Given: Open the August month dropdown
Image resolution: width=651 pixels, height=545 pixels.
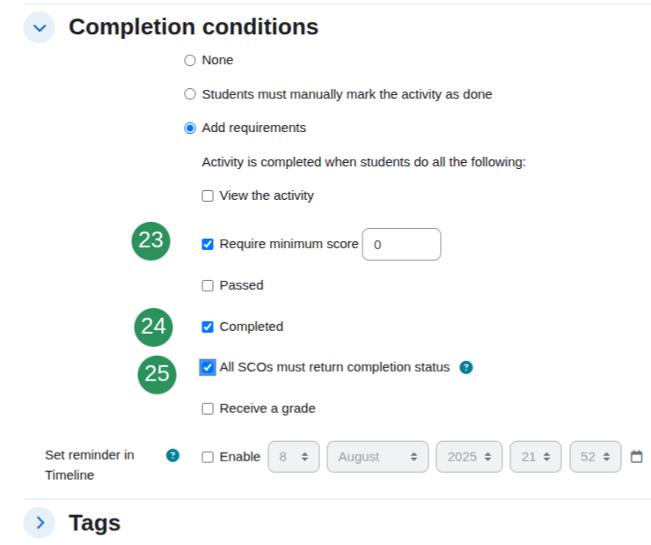Looking at the screenshot, I should coord(377,457).
